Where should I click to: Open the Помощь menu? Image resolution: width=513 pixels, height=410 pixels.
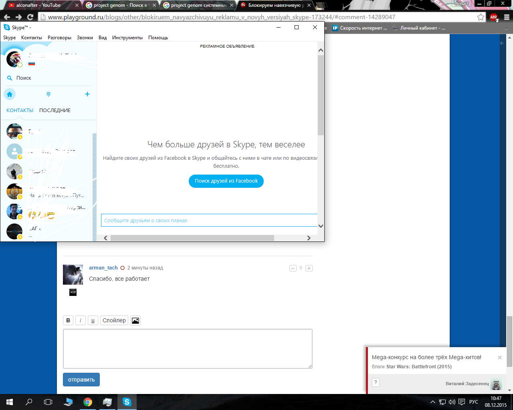[158, 38]
